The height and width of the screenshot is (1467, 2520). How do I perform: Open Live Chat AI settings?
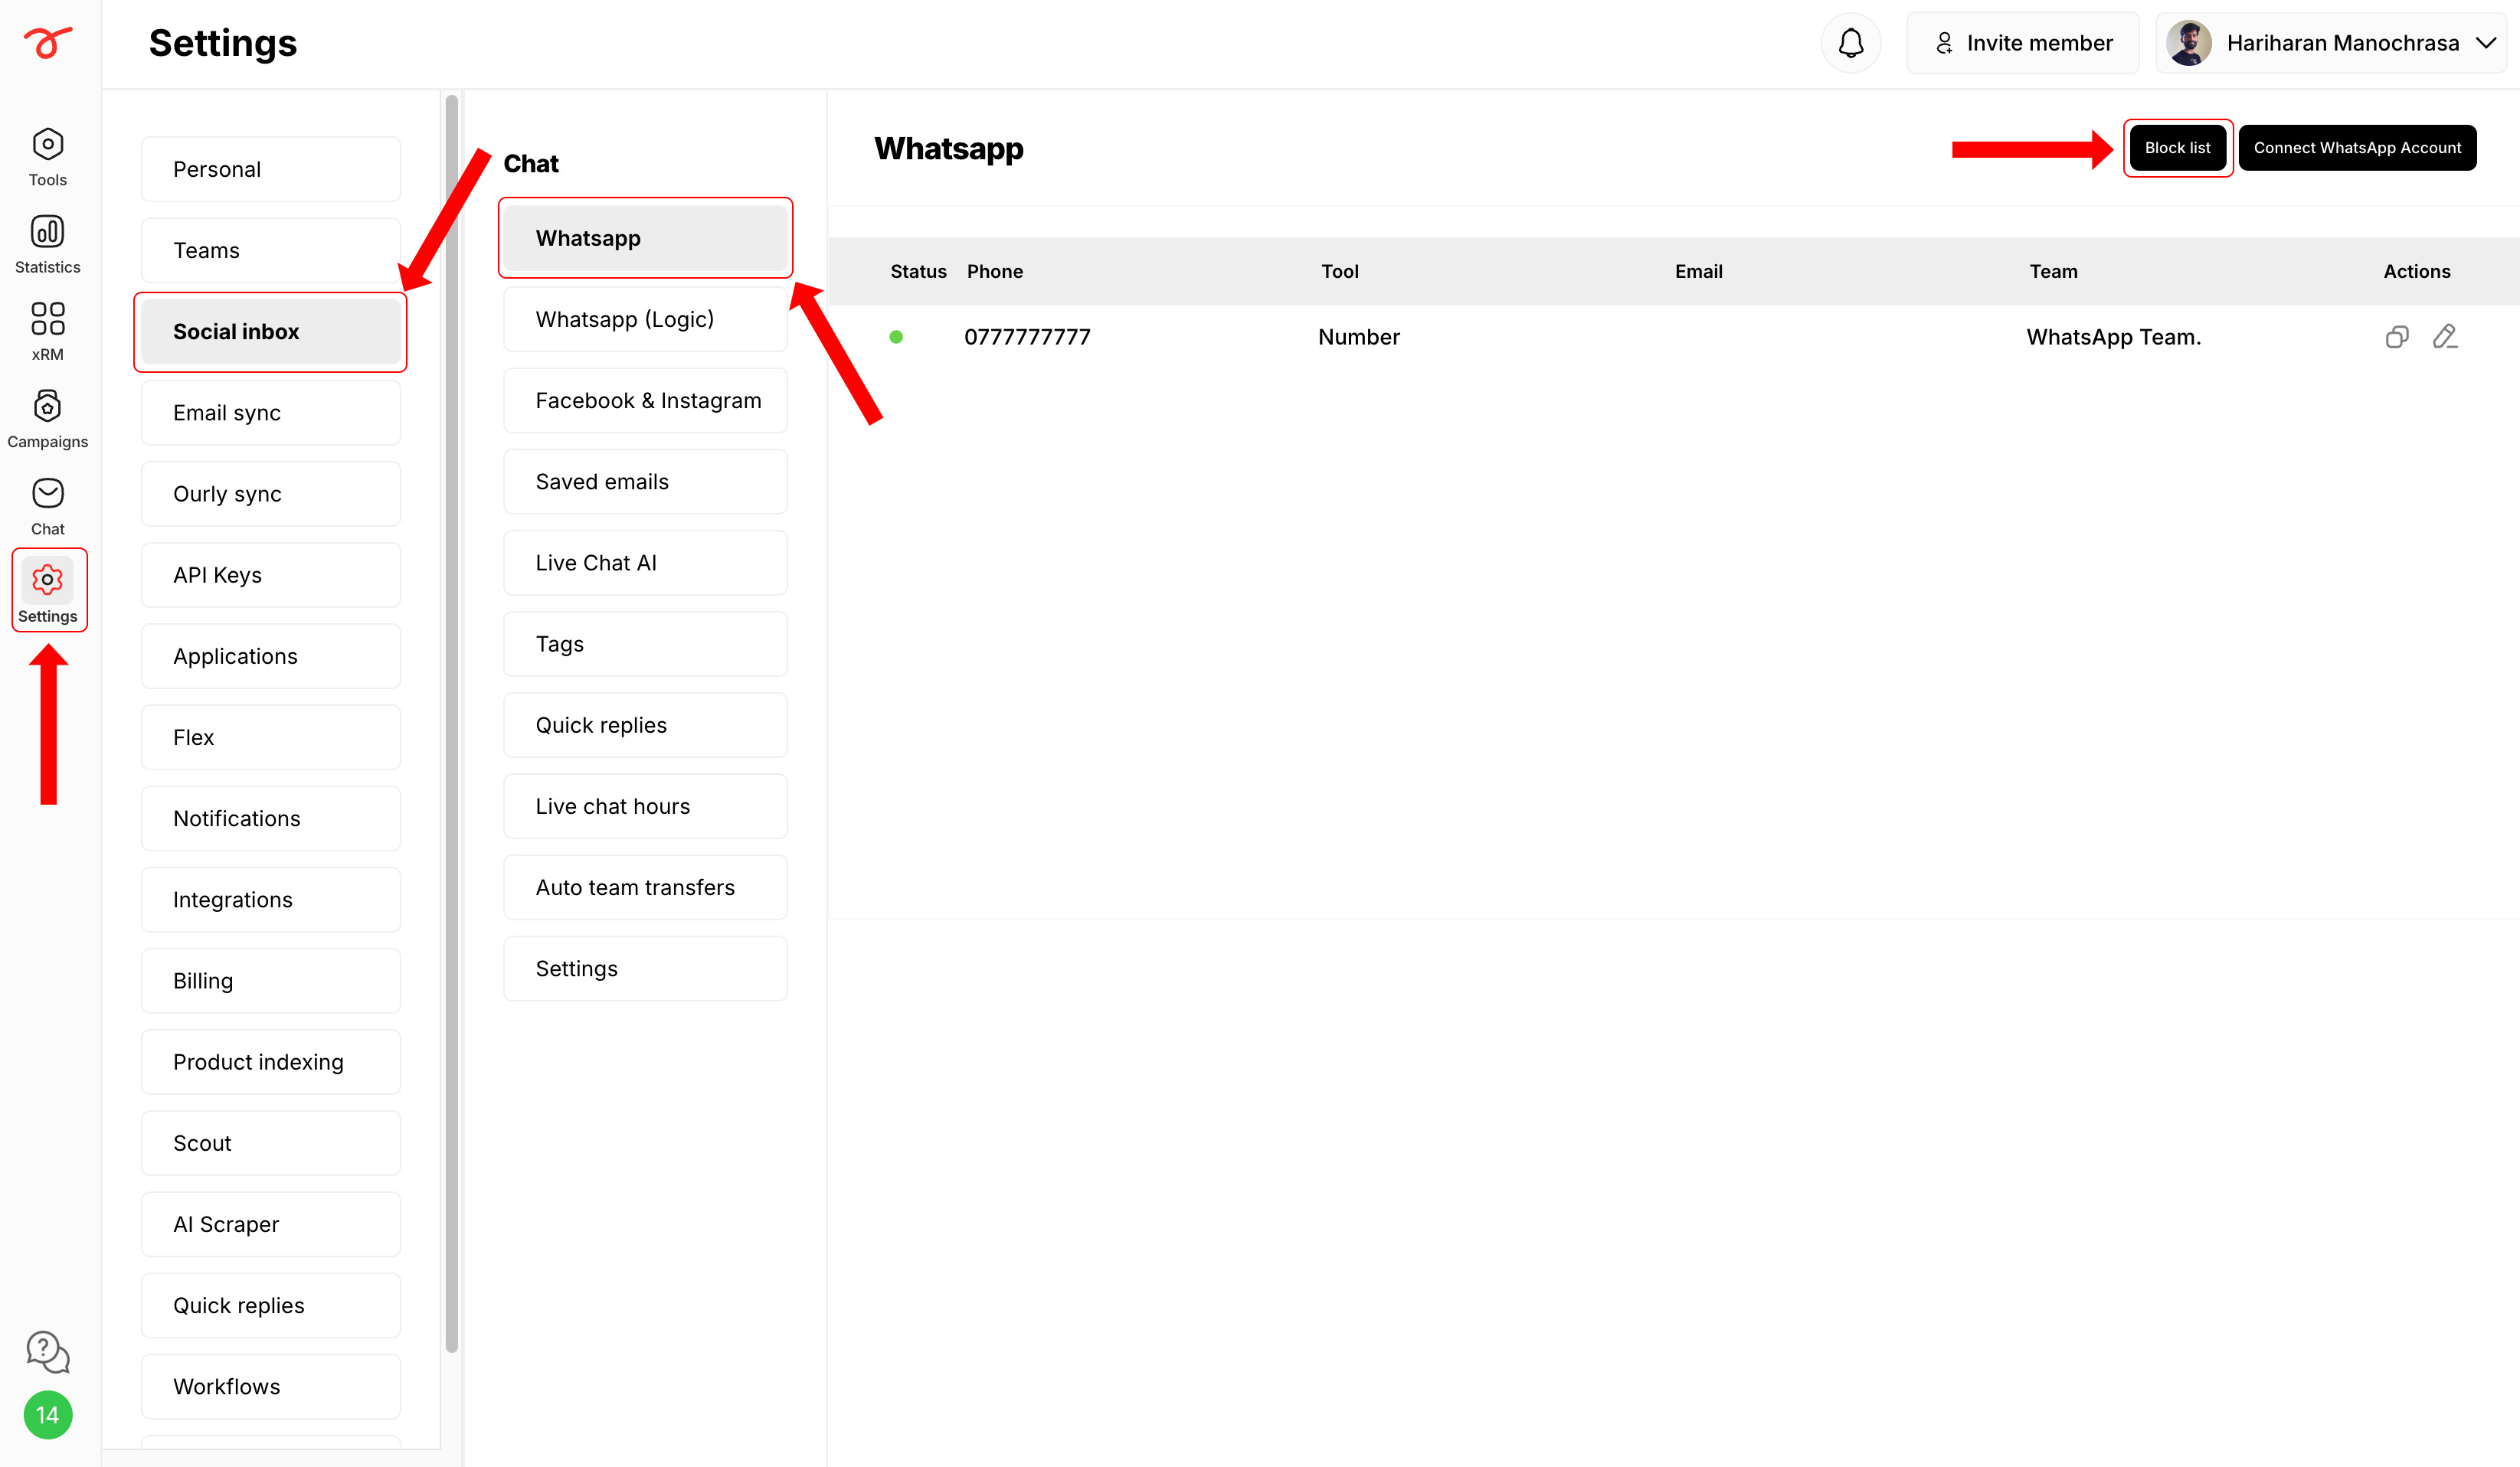[x=645, y=563]
